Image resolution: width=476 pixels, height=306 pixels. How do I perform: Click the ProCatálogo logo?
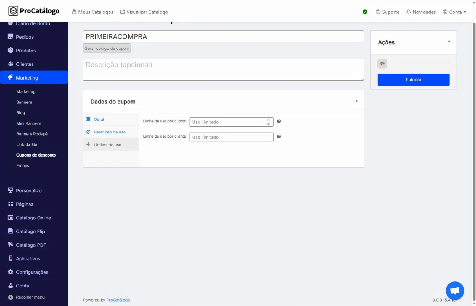[34, 11]
